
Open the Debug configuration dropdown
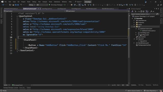tap(32, 5)
